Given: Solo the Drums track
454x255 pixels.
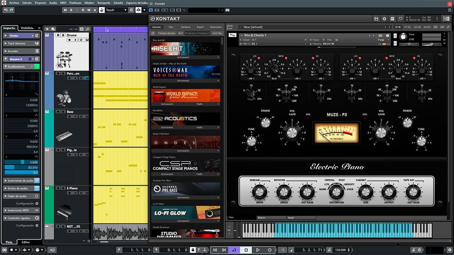Looking at the screenshot, I should tap(62, 36).
